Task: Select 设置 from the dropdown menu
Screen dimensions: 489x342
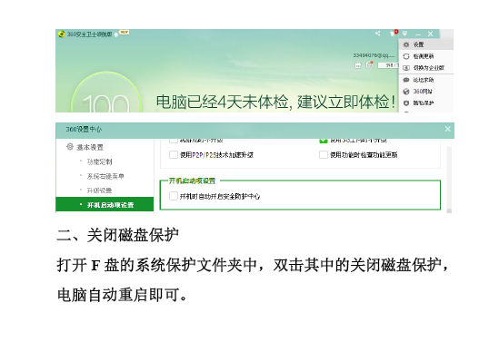Action: (x=425, y=44)
